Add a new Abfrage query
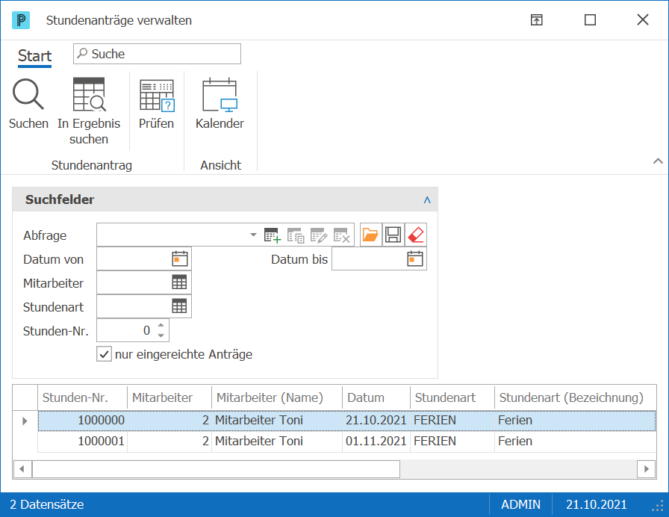The width and height of the screenshot is (669, 517). coord(273,235)
